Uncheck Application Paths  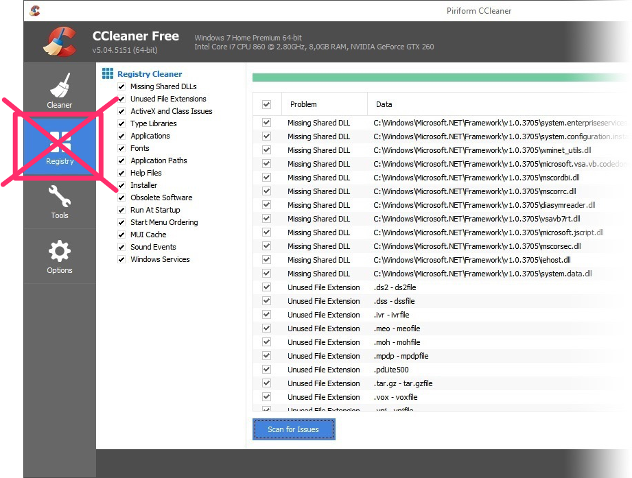point(121,160)
